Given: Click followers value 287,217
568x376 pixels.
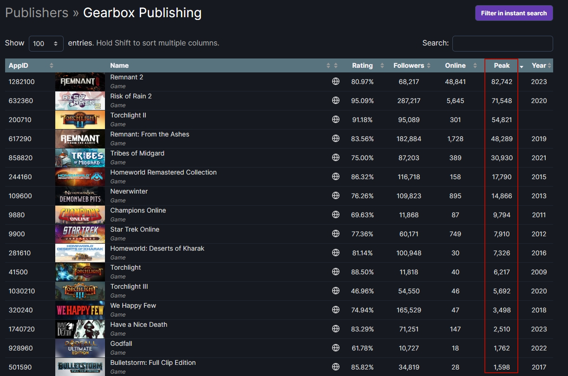Looking at the screenshot, I should tap(409, 101).
